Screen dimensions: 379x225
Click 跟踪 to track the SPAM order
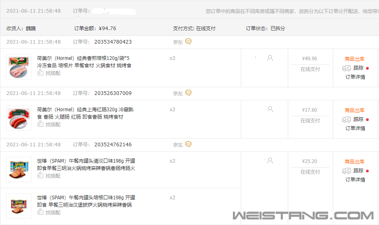pyautogui.click(x=358, y=170)
